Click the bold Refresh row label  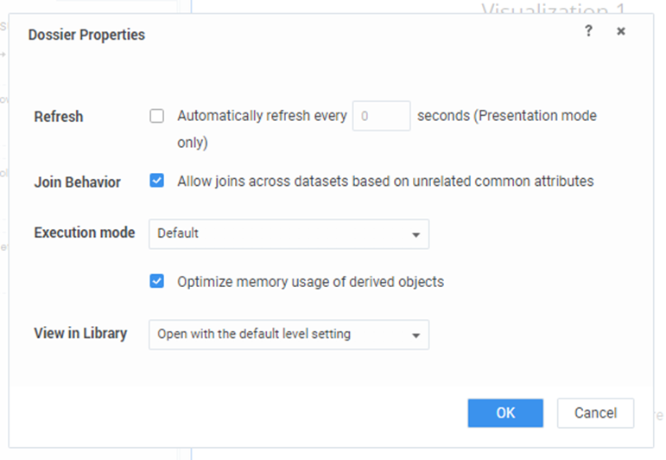pos(59,117)
